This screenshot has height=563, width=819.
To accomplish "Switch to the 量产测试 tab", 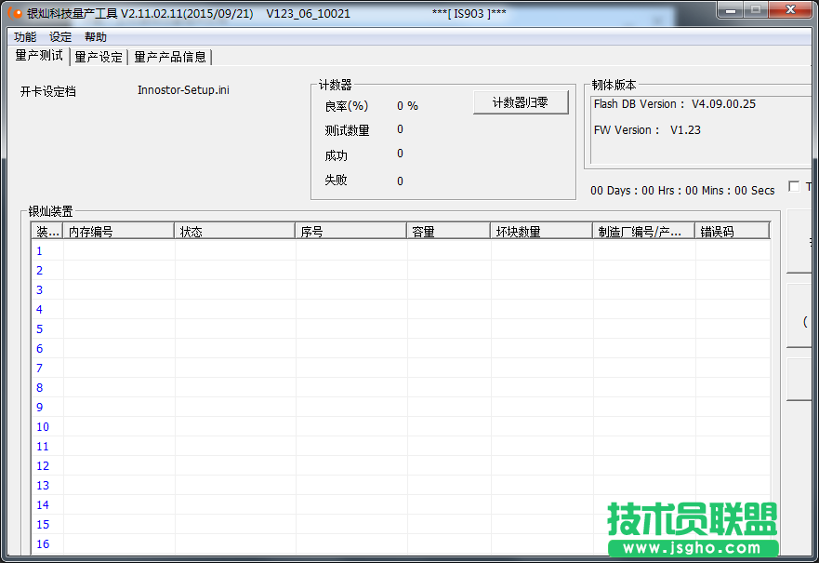I will pyautogui.click(x=39, y=56).
